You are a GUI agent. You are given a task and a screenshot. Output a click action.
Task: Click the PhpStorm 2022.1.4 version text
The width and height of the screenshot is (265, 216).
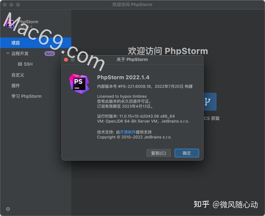123,78
